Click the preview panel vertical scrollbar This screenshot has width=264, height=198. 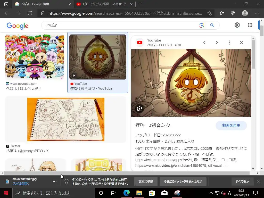(x=253, y=54)
